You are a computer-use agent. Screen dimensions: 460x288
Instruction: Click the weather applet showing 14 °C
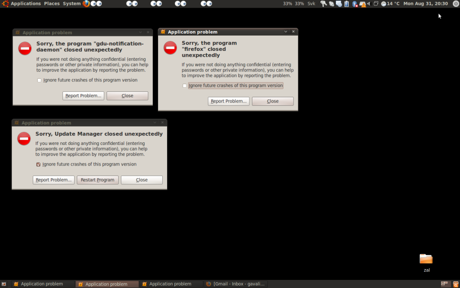(x=390, y=4)
